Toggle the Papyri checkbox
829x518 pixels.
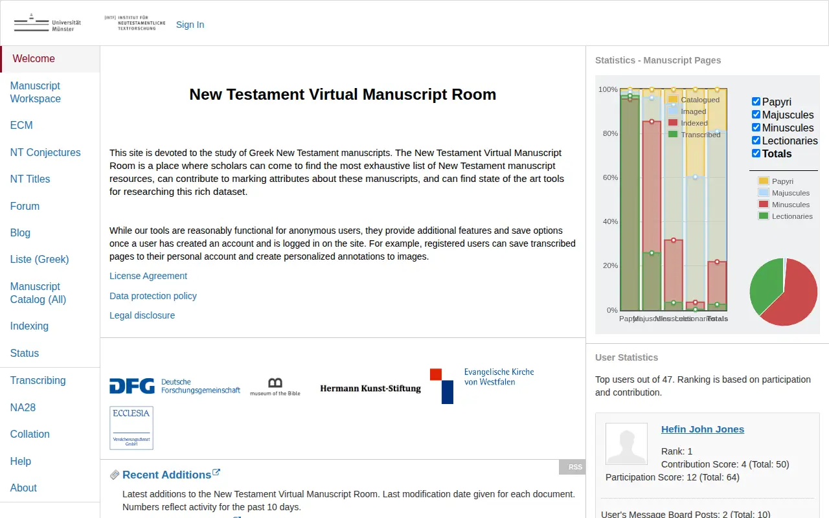(756, 102)
